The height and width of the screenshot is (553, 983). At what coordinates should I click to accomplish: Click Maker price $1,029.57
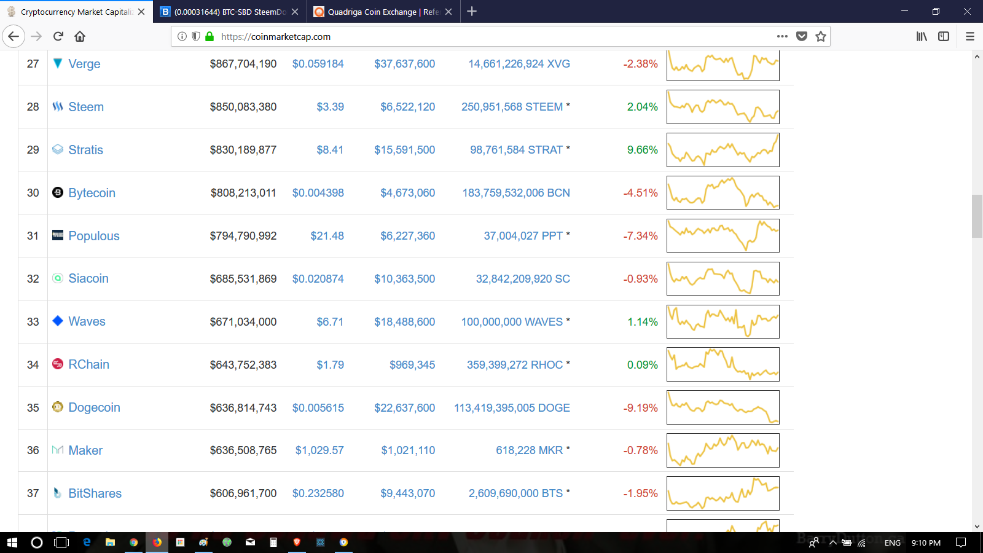pyautogui.click(x=319, y=450)
